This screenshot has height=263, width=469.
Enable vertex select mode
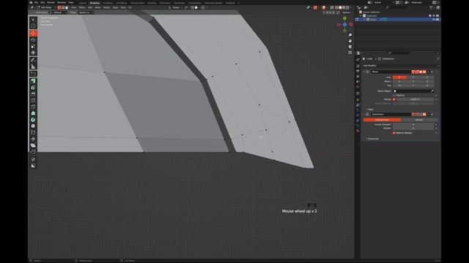59,7
